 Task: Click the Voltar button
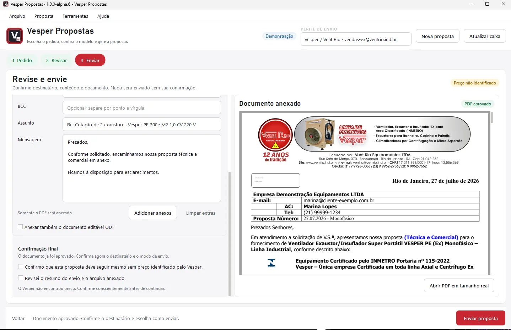pos(18,318)
